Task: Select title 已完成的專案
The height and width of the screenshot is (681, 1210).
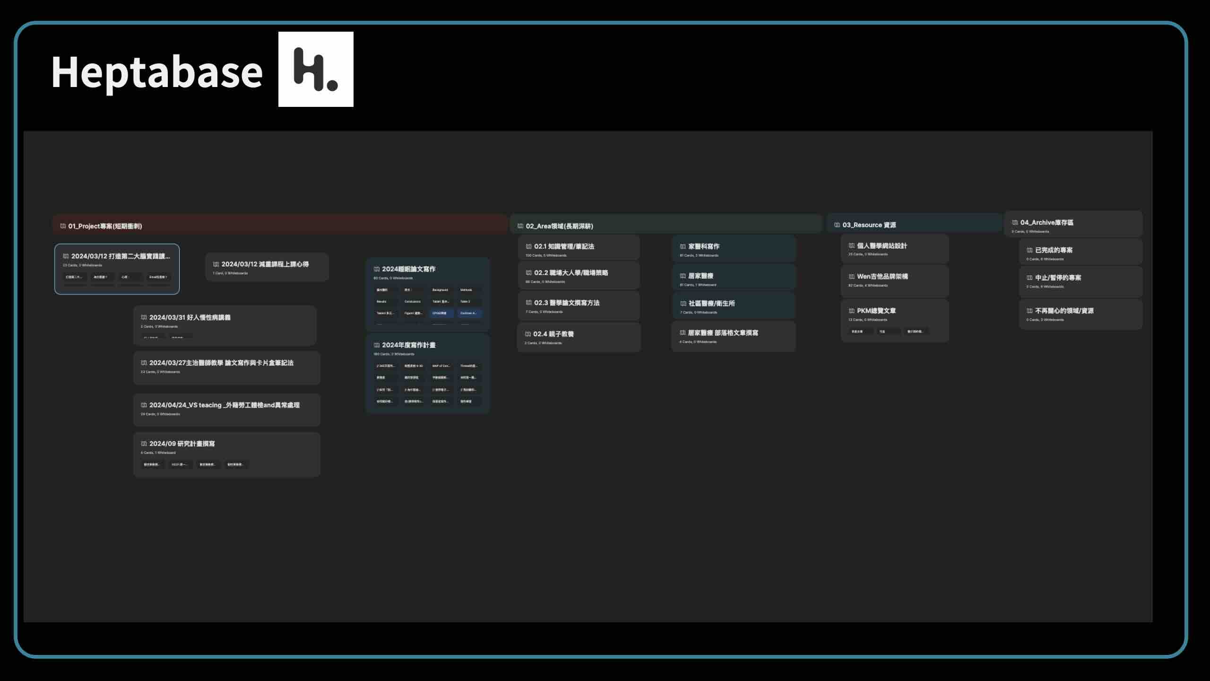Action: (x=1054, y=250)
